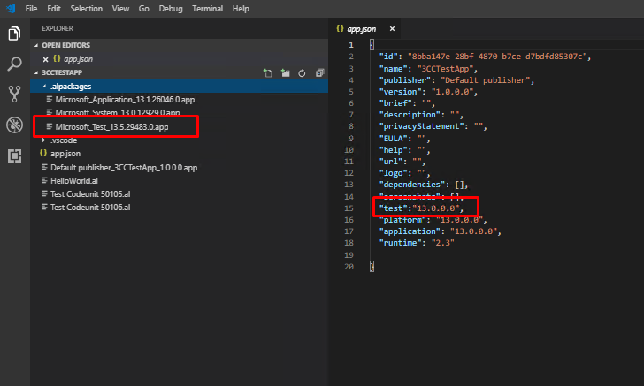The width and height of the screenshot is (644, 386).
Task: Collapse all folders in explorer
Action: click(x=319, y=73)
